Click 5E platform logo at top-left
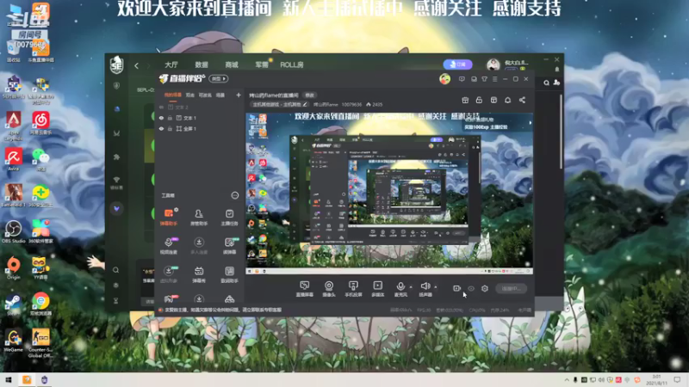Screen dimensions: 689x387 click(116, 64)
